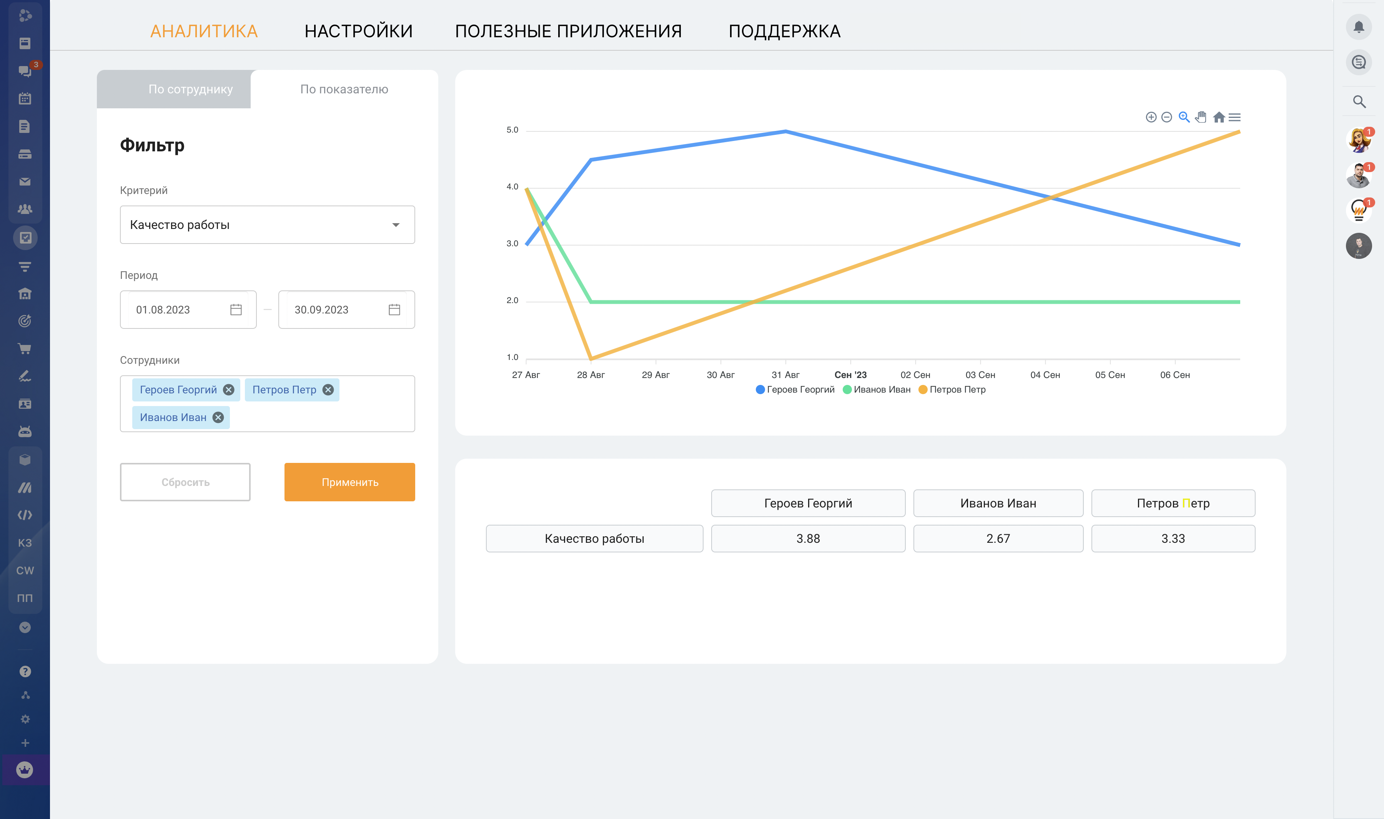This screenshot has width=1384, height=819.
Task: Switch to the По показателю tab
Action: tap(344, 90)
